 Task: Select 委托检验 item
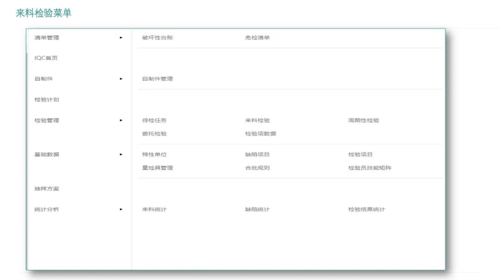[x=154, y=134]
